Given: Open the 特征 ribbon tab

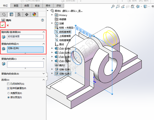Looking at the screenshot, I should 5,6.
